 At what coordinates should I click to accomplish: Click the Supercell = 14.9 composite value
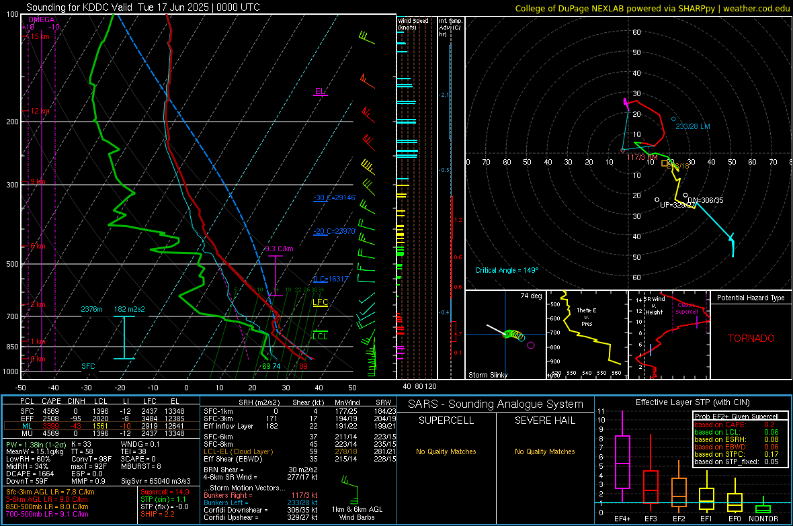[x=165, y=492]
